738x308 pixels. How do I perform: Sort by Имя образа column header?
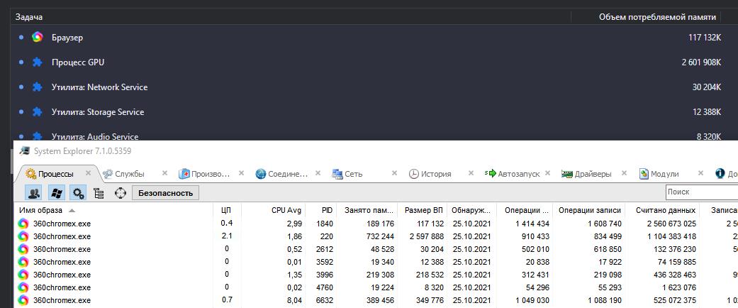tap(113, 210)
